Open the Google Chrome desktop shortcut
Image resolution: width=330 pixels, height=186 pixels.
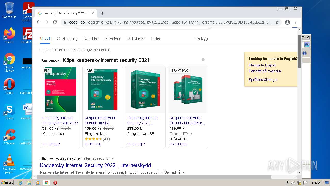click(x=9, y=63)
